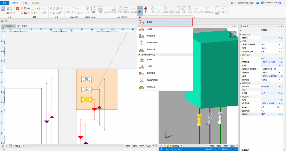The height and width of the screenshot is (151, 286).
Task: Click the red X delete icon
Action: tap(25, 13)
